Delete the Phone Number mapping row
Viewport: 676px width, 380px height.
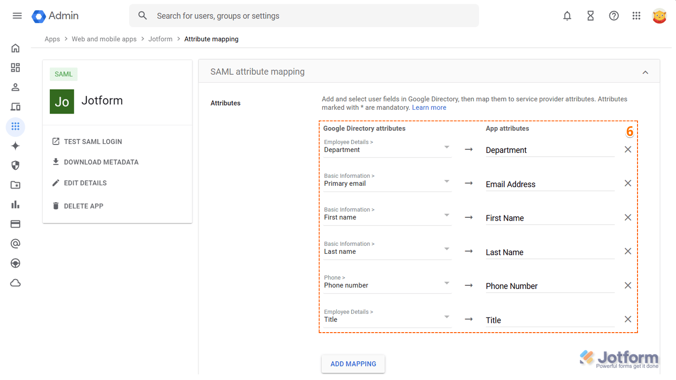point(628,286)
